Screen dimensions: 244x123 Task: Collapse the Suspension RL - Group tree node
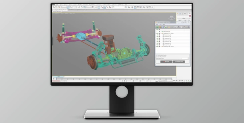pos(161,33)
